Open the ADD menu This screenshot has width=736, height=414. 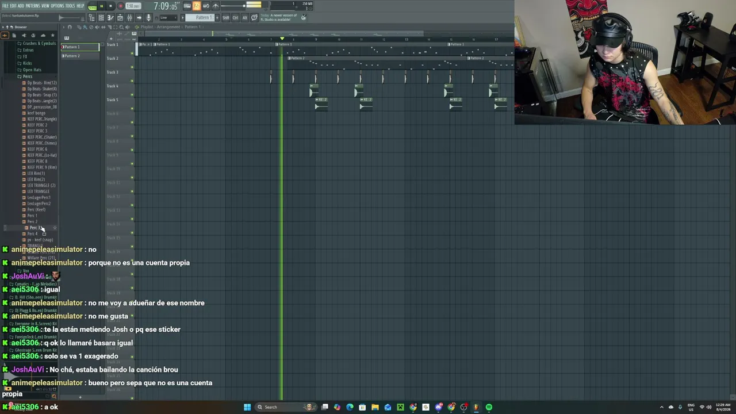[x=21, y=6]
